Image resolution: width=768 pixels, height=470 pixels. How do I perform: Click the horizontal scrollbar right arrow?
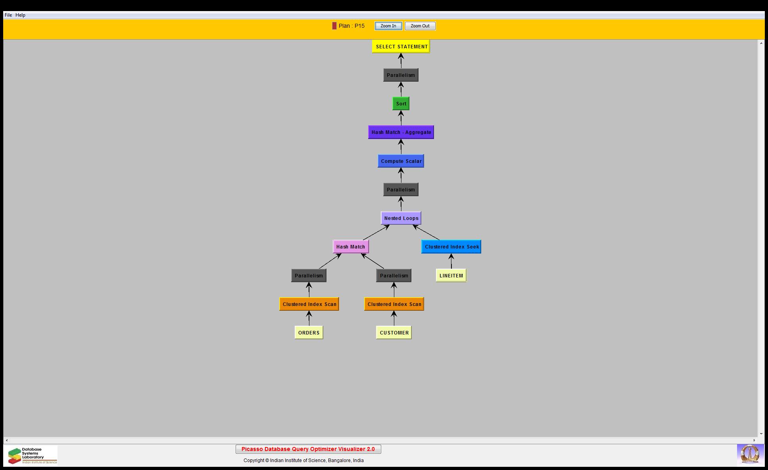(x=755, y=440)
